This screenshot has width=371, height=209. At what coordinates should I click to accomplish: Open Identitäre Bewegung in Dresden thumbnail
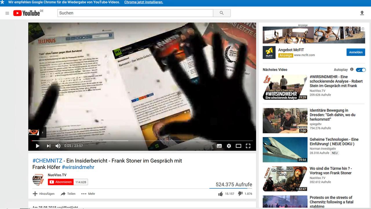tap(285, 121)
